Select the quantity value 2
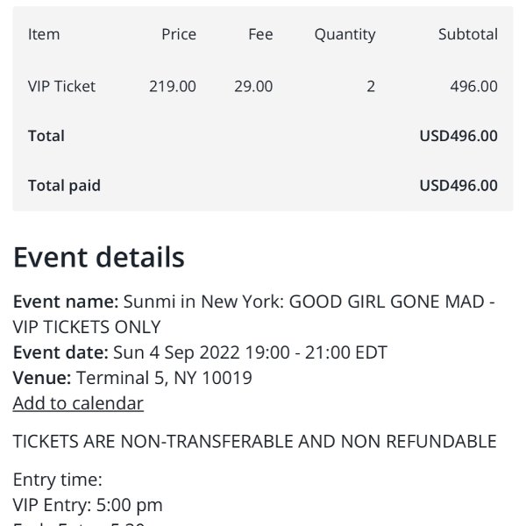The image size is (526, 526). (371, 86)
